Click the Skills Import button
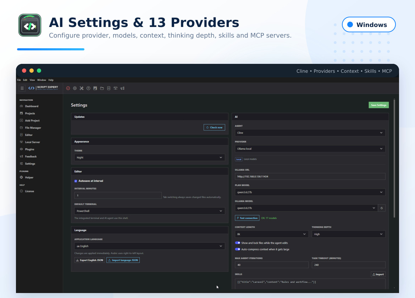 [378, 275]
